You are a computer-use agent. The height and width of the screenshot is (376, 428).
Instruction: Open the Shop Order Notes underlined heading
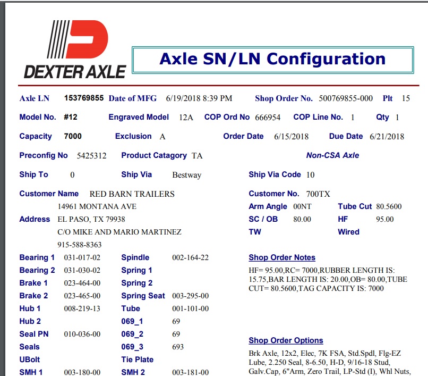coord(282,257)
